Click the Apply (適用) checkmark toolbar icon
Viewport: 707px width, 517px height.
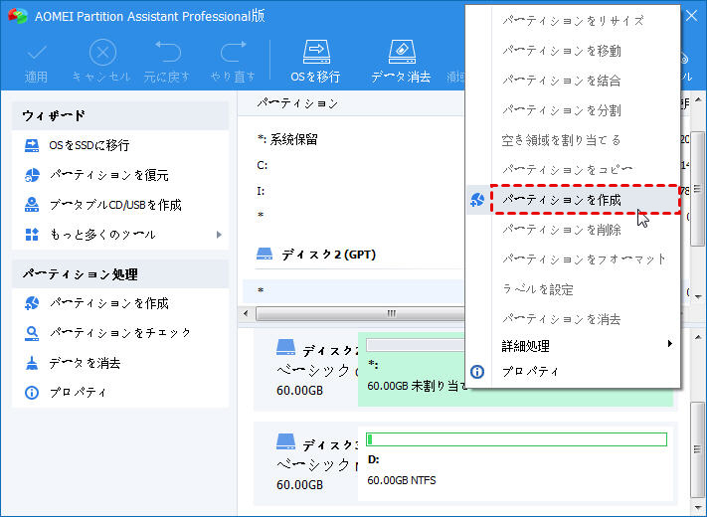coord(37,53)
